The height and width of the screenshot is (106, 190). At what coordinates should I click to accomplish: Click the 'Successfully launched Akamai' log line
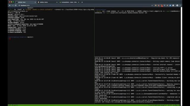[x=137, y=75]
